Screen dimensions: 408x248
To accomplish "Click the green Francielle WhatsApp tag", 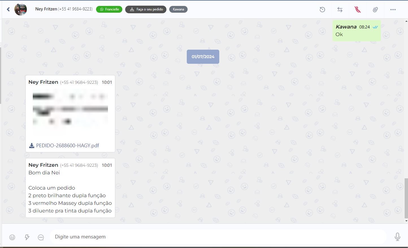I will [109, 9].
